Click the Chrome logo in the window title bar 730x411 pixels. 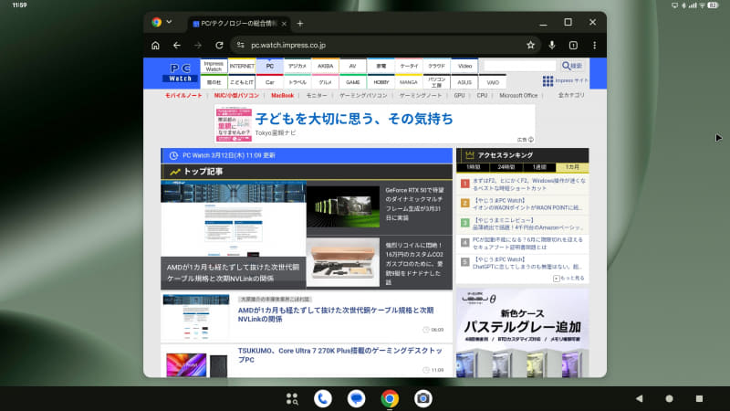click(156, 22)
